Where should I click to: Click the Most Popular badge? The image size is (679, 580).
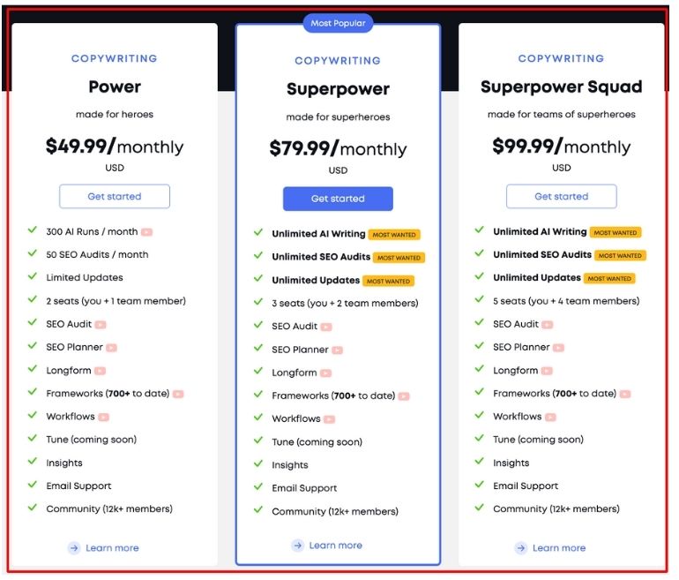(338, 24)
